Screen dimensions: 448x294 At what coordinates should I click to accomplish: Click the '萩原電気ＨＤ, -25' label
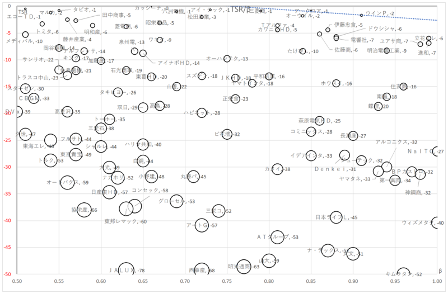click(x=320, y=121)
